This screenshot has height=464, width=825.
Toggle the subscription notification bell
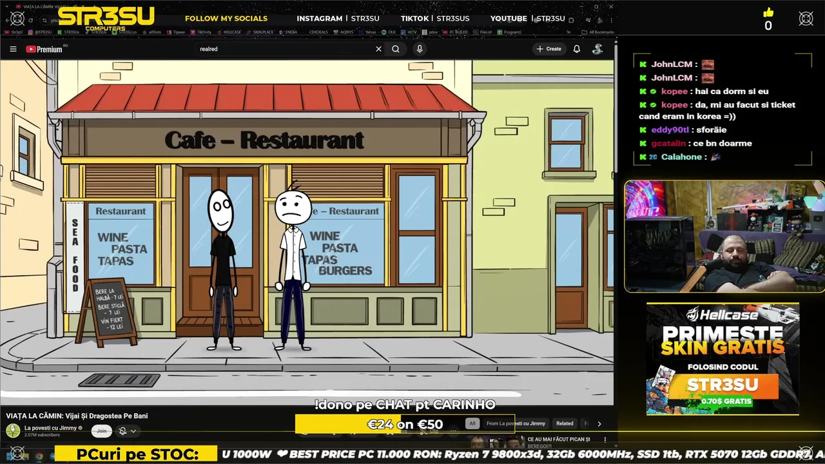(122, 431)
